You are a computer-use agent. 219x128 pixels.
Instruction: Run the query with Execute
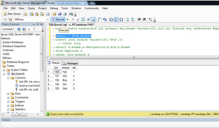pyautogui.click(x=58, y=19)
